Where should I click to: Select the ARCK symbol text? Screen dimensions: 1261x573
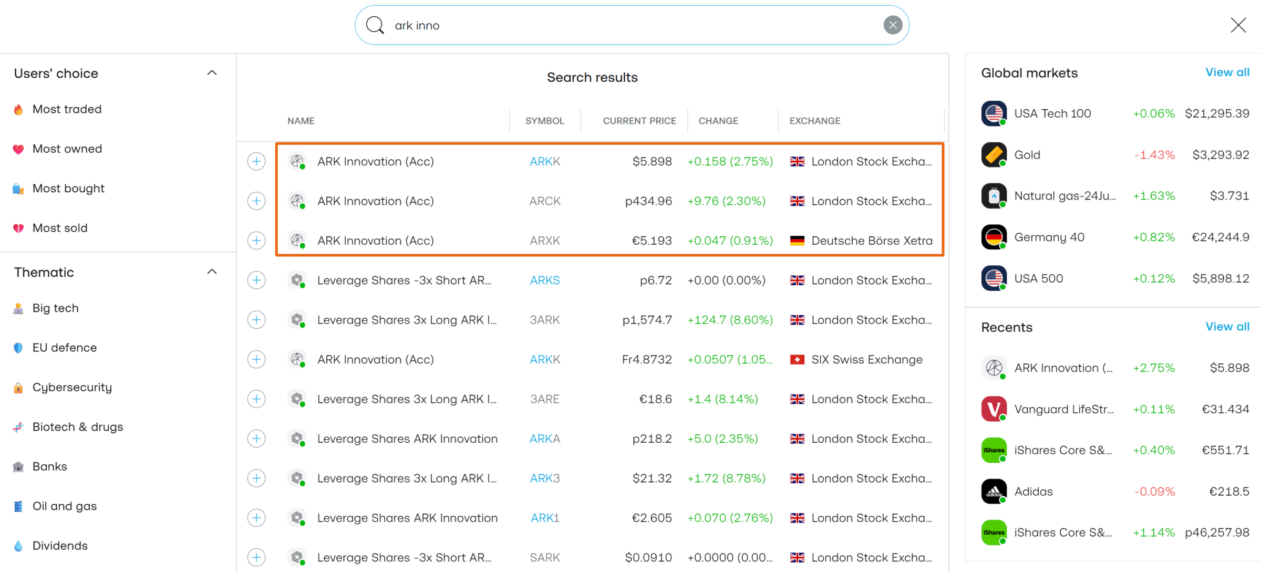[545, 201]
